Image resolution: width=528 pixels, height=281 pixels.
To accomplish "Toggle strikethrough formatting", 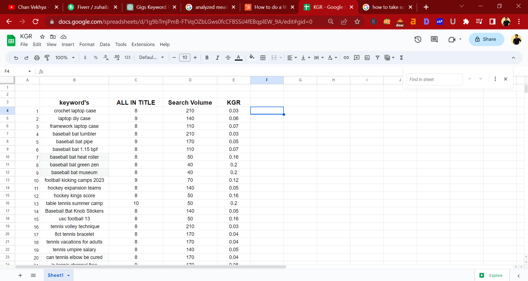I will click(x=228, y=58).
